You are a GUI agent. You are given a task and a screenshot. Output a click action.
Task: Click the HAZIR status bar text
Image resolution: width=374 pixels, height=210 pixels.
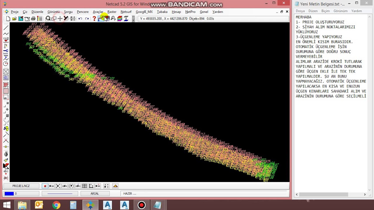tap(130, 193)
